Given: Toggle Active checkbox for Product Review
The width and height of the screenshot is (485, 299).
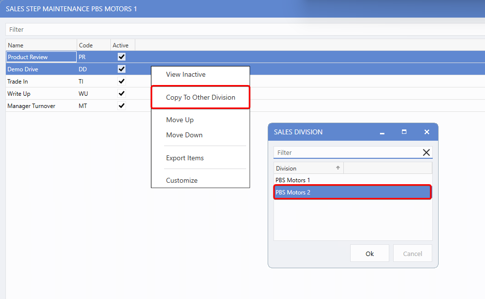Looking at the screenshot, I should pyautogui.click(x=122, y=57).
